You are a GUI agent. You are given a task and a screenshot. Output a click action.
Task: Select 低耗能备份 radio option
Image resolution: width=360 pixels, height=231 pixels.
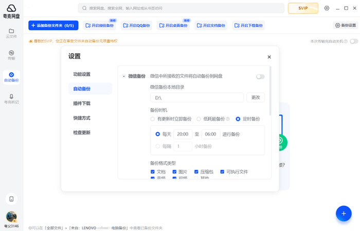[199, 119]
